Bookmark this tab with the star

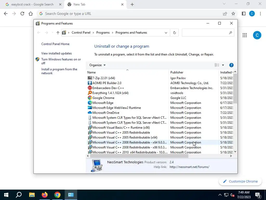[x=233, y=14]
